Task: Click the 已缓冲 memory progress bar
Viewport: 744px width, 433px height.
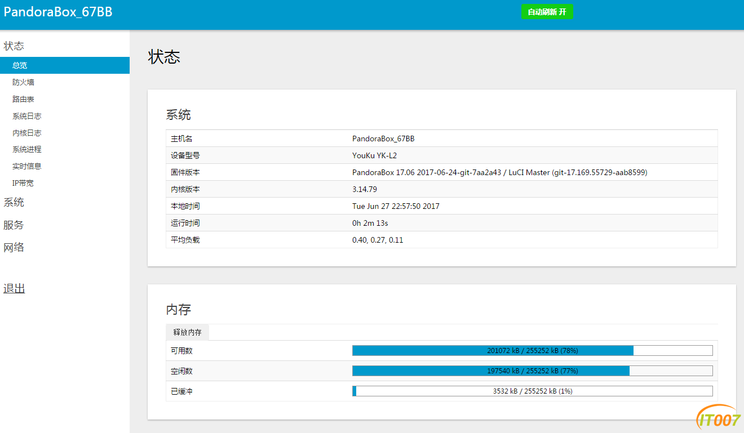Action: click(532, 391)
